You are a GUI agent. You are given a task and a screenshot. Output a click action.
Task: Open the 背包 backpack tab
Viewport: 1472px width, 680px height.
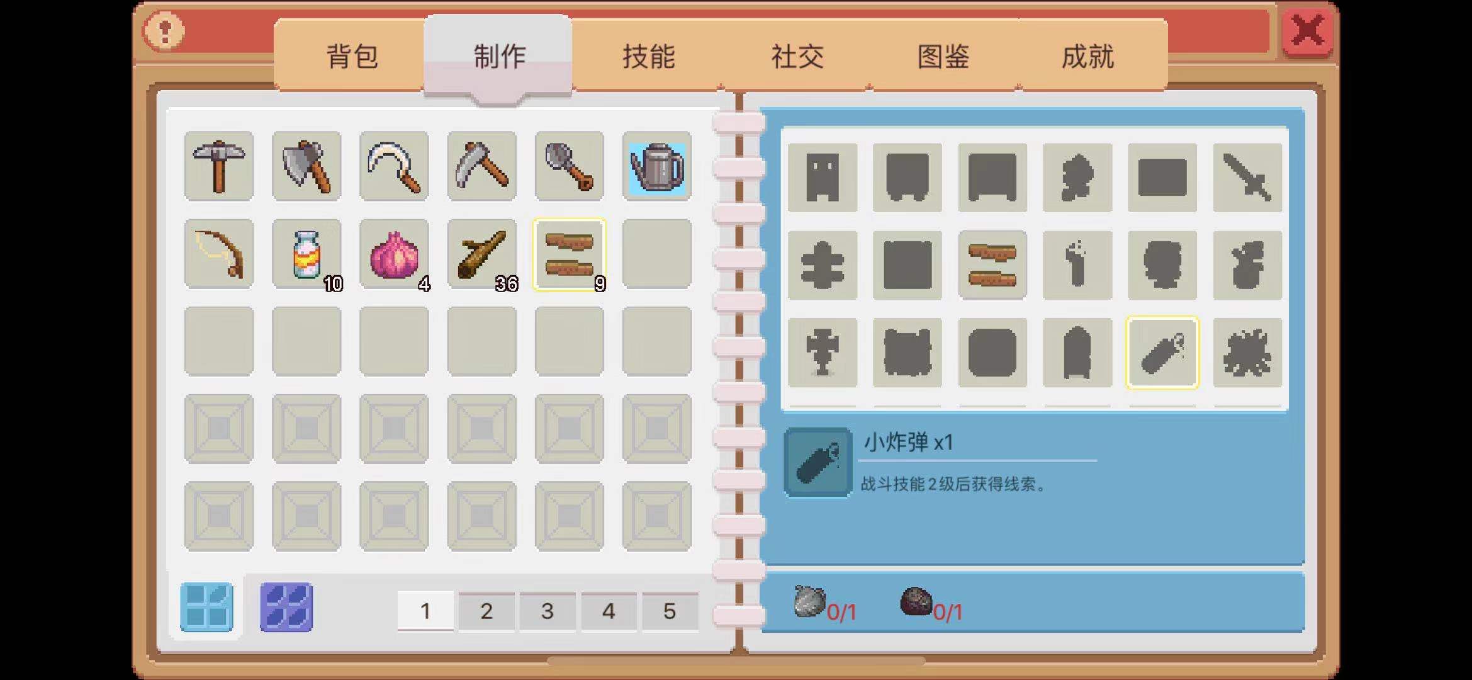click(351, 56)
